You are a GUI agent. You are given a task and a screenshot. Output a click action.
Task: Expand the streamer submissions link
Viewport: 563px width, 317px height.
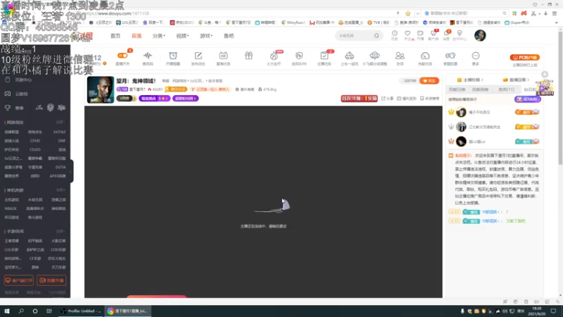point(470,80)
